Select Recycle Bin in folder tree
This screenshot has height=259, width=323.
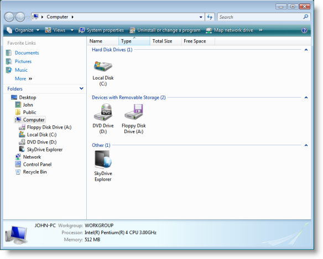(x=35, y=172)
